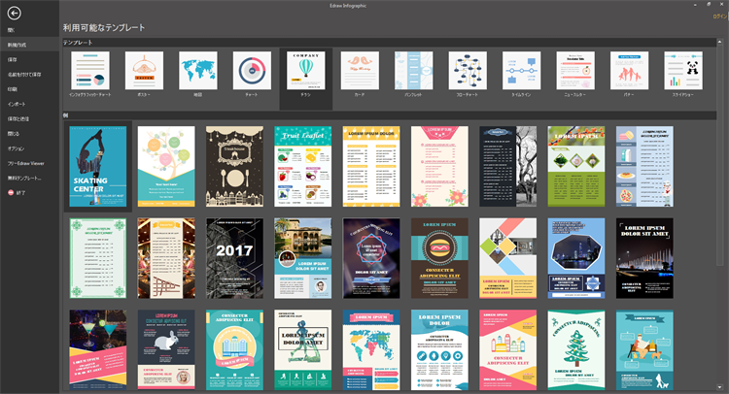Click 閉じる in the sidebar
Image resolution: width=729 pixels, height=394 pixels.
[x=14, y=134]
